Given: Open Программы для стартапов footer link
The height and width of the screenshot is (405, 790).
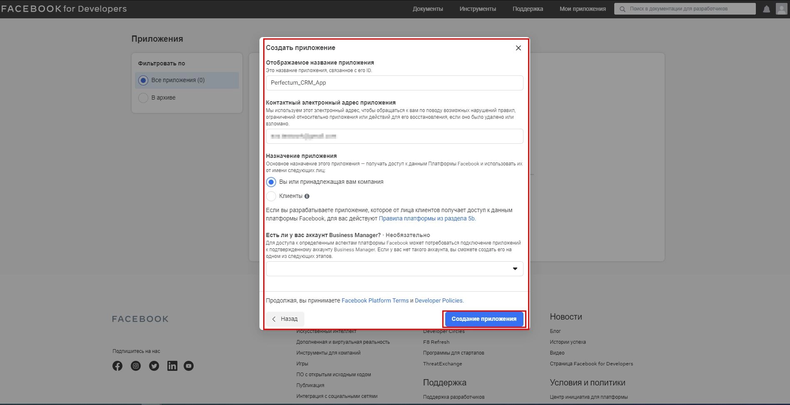Looking at the screenshot, I should coord(454,353).
